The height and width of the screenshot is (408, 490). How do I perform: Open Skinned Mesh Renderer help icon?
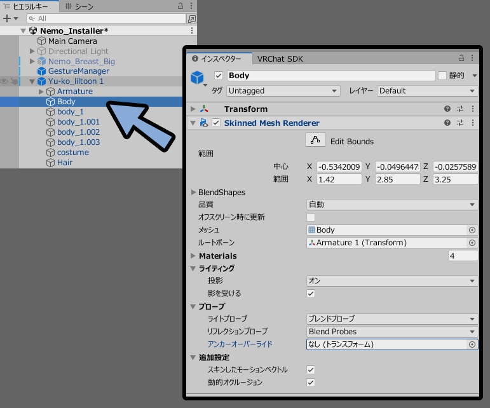pos(447,123)
